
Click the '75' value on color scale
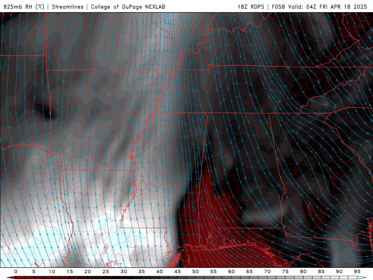285,272
